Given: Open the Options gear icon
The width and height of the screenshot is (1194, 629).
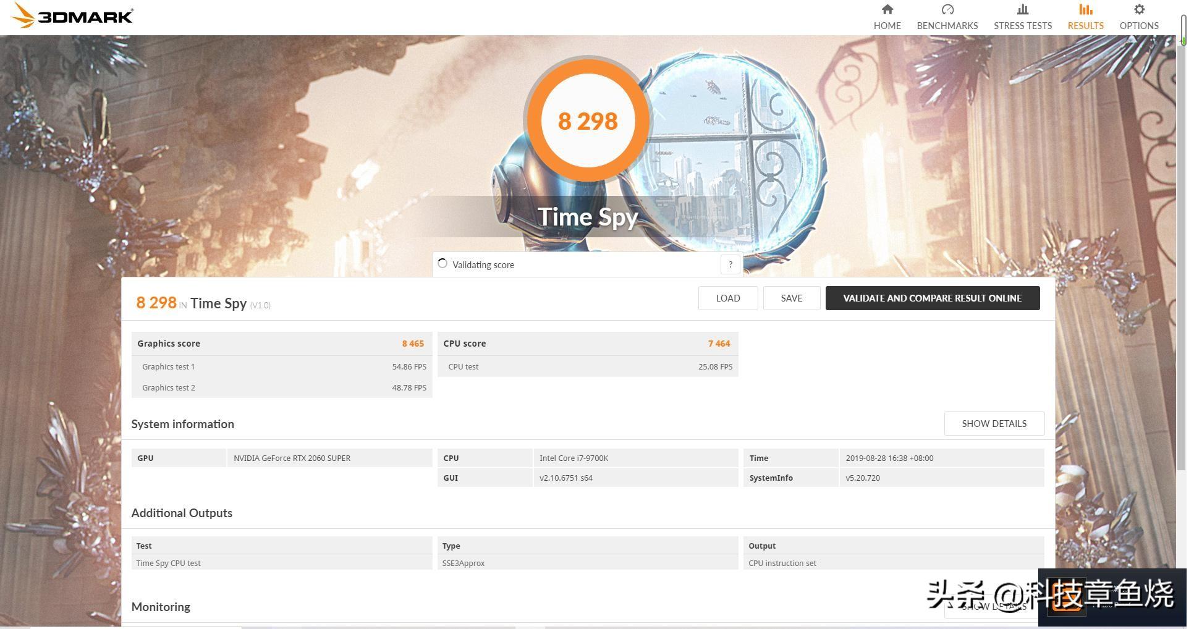Looking at the screenshot, I should [x=1139, y=9].
